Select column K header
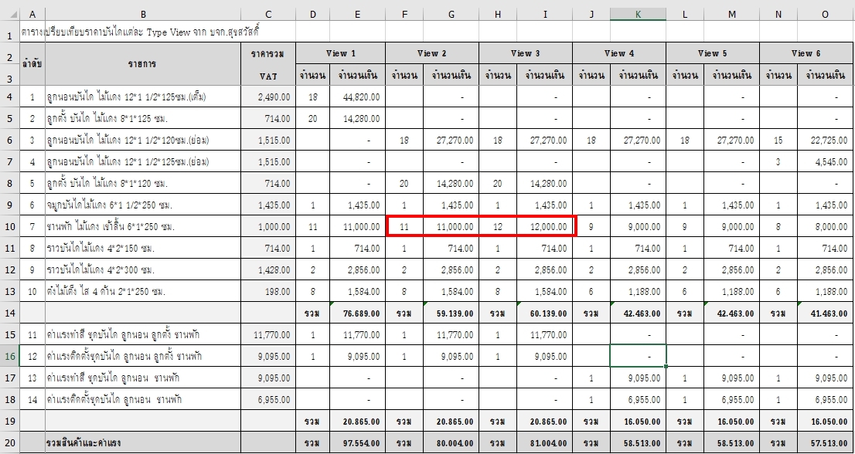This screenshot has width=855, height=454. coord(637,14)
